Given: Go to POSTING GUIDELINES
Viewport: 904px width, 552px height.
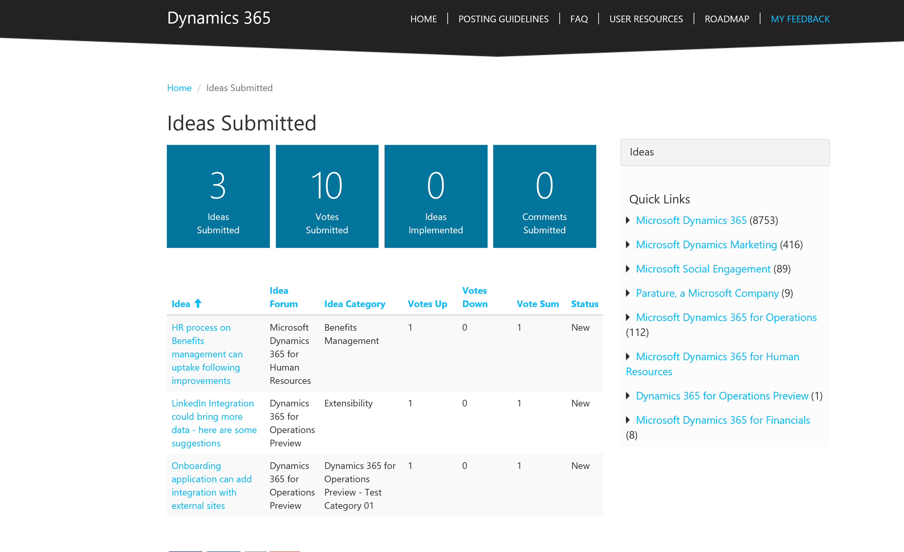Looking at the screenshot, I should pos(504,19).
